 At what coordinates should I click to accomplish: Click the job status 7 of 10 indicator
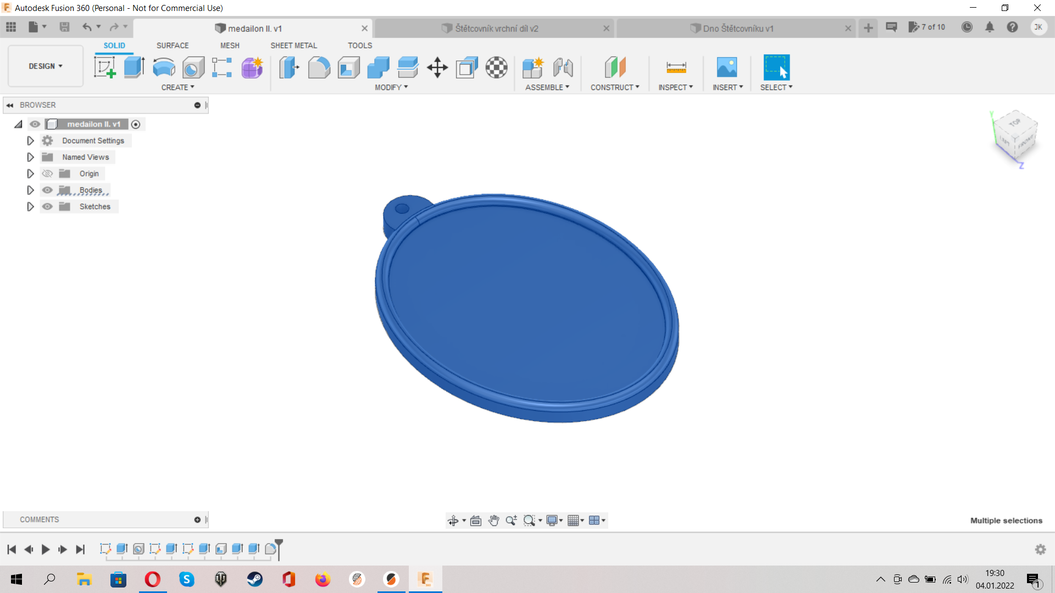[x=927, y=27]
